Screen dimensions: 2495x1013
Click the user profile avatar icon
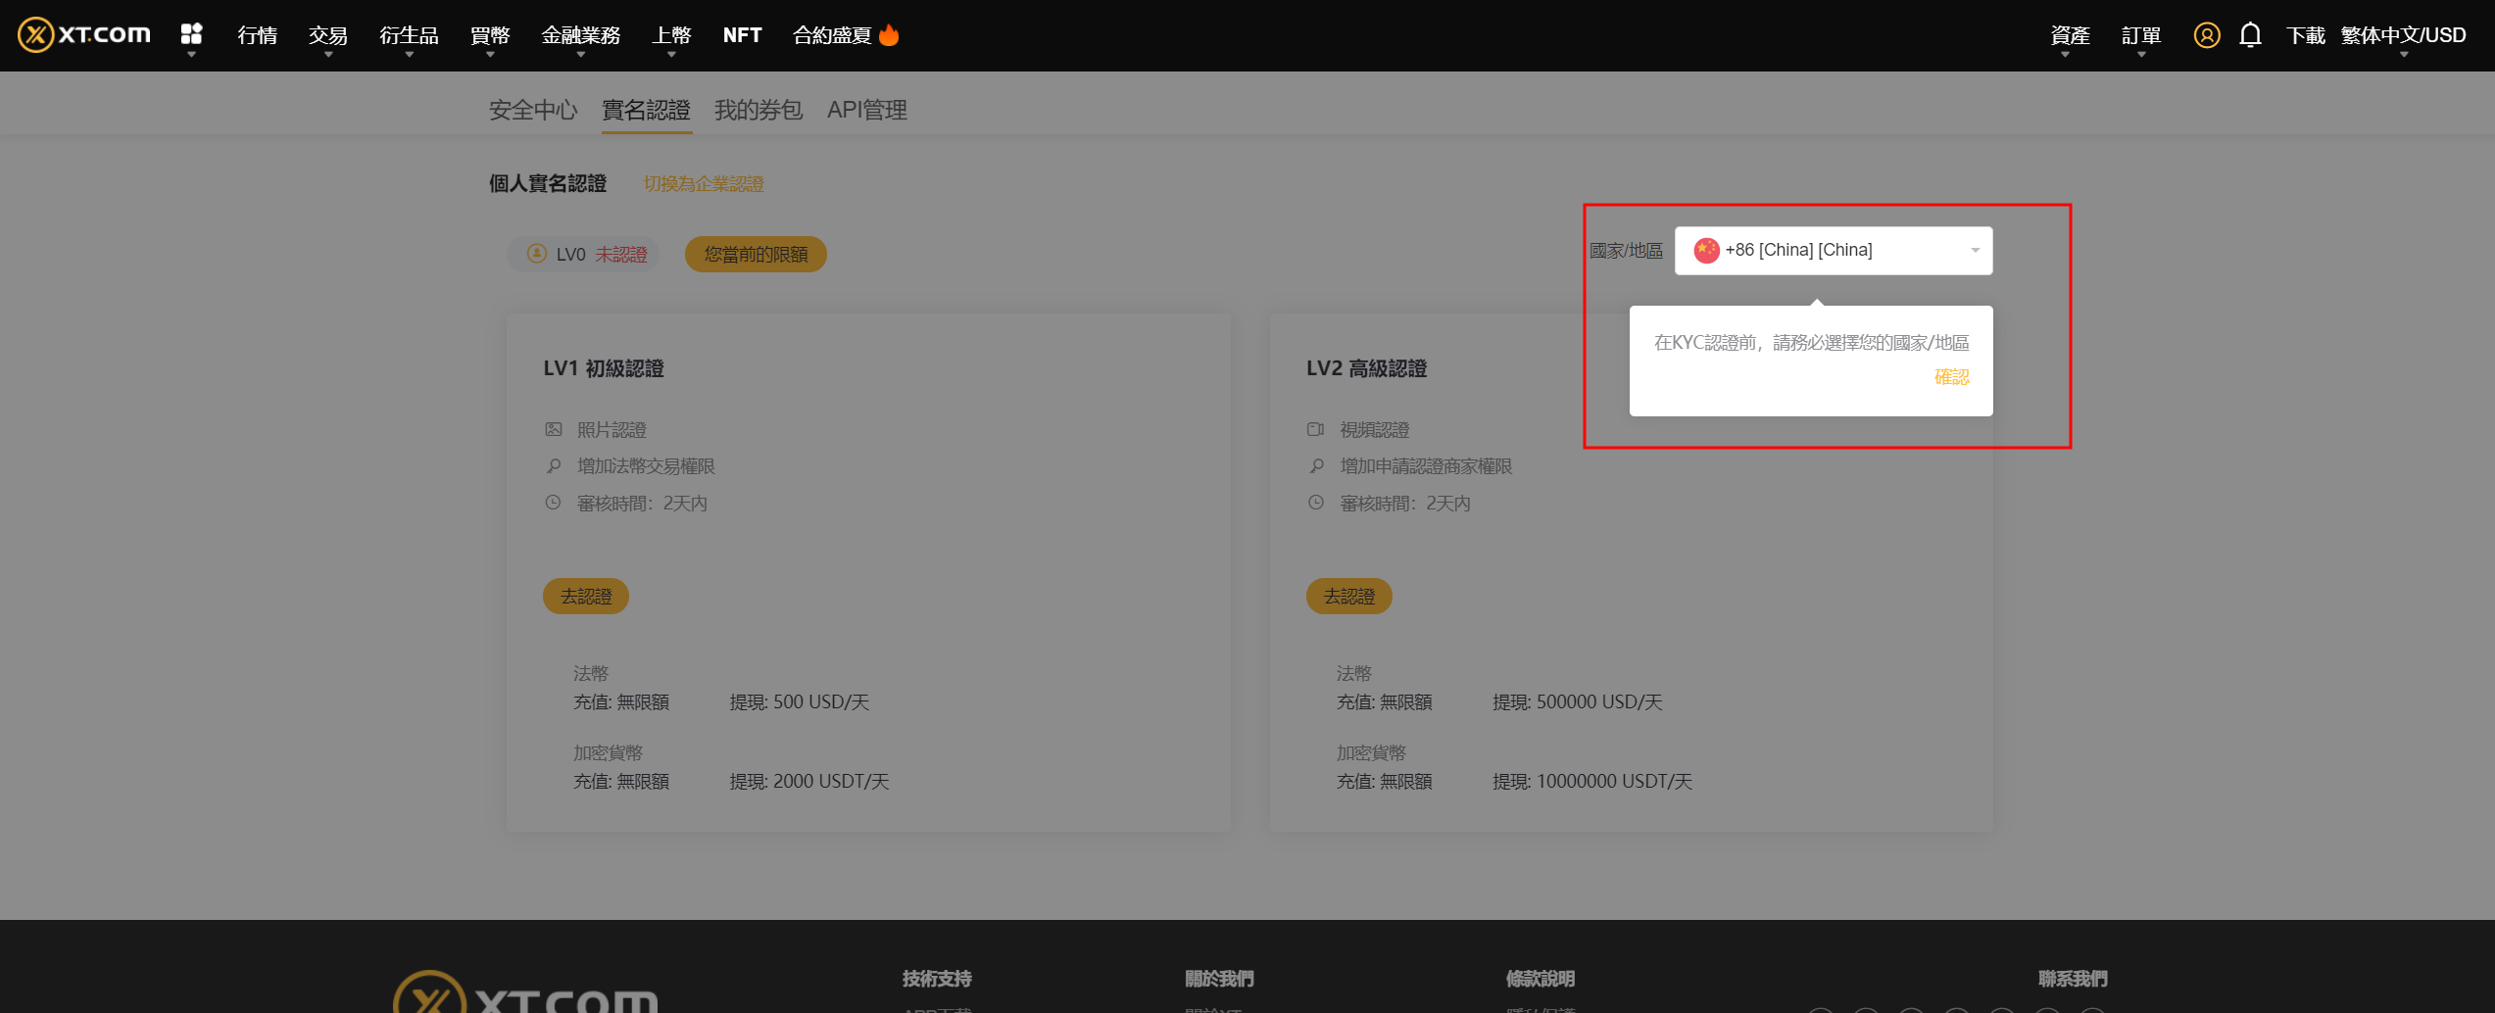(2206, 35)
